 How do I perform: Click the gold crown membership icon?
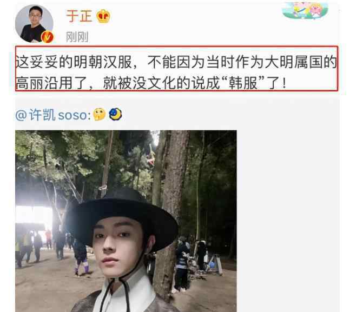(103, 16)
